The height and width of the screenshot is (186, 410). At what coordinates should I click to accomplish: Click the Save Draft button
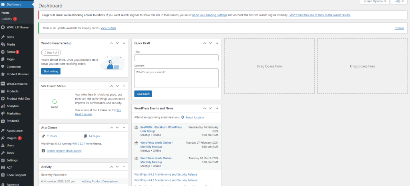[143, 94]
